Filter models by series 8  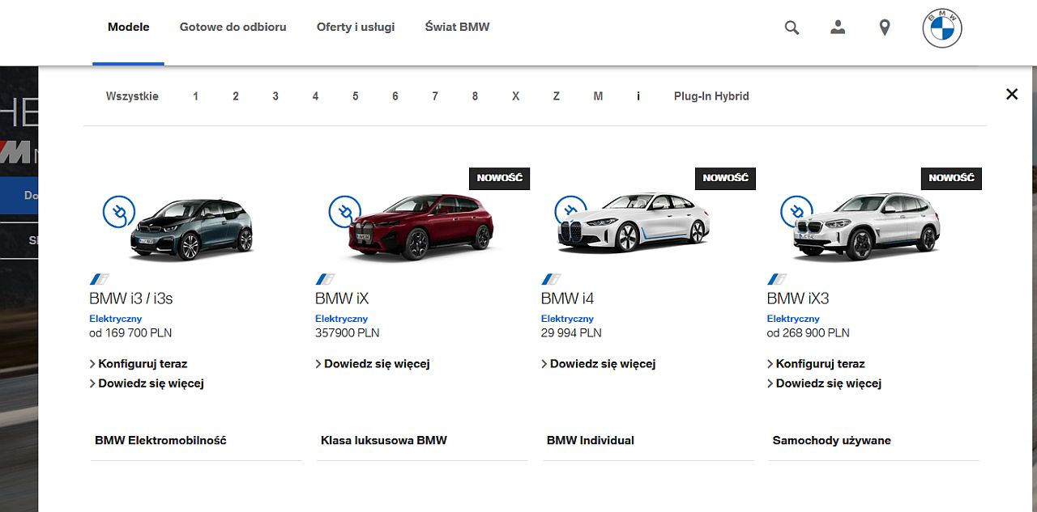pyautogui.click(x=475, y=96)
